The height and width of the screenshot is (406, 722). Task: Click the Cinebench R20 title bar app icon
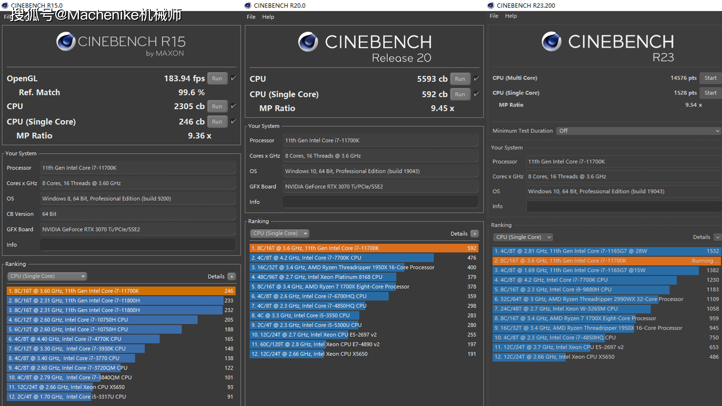[248, 5]
